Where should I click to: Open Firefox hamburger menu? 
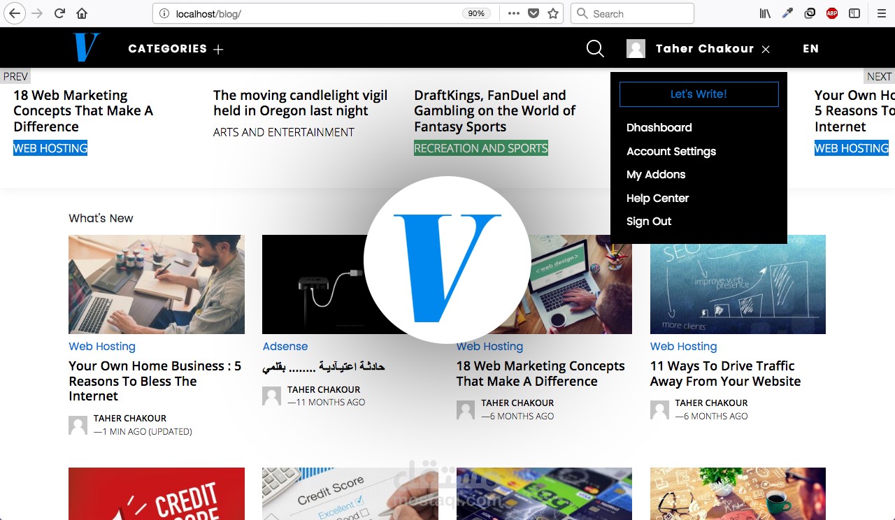tap(881, 13)
